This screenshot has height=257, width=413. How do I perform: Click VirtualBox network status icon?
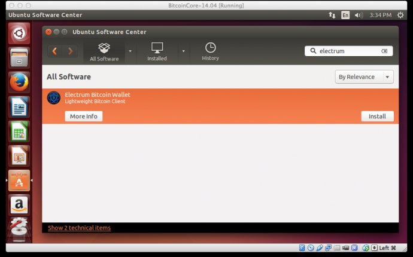(328, 247)
